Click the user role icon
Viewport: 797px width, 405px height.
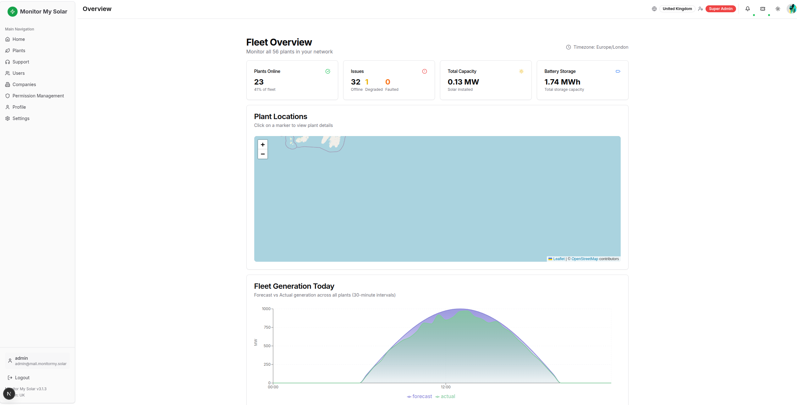point(701,9)
